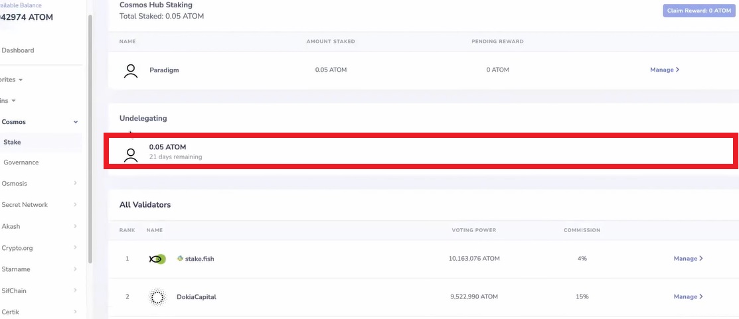
Task: Click the Claim Reward: 0 ATOM button
Action: 698,11
